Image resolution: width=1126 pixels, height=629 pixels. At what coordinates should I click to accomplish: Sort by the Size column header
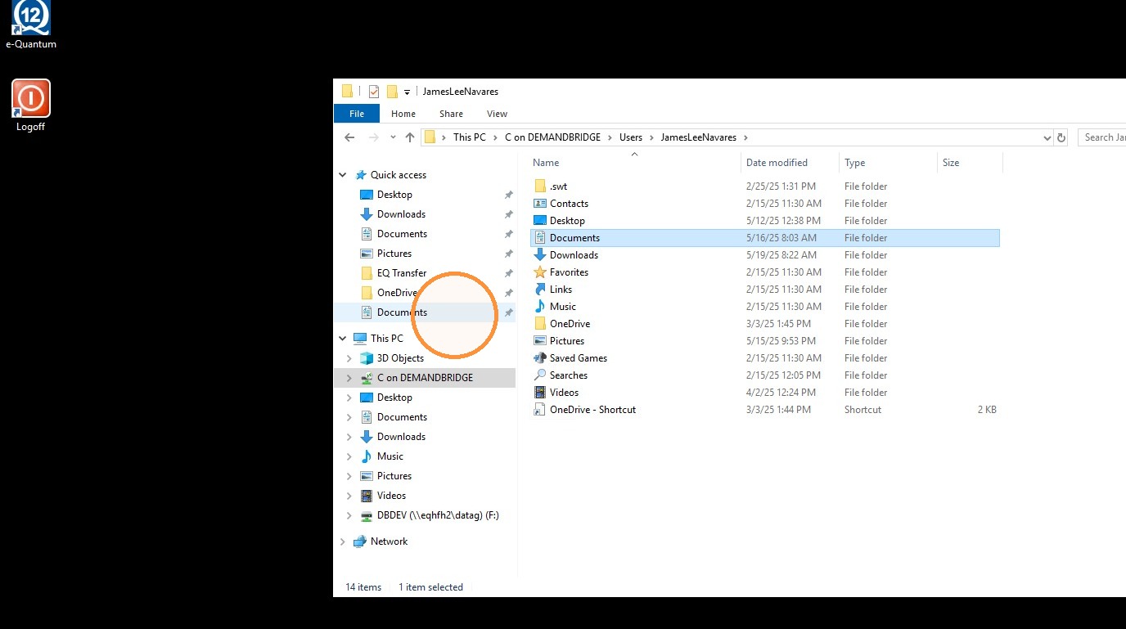[971, 163]
